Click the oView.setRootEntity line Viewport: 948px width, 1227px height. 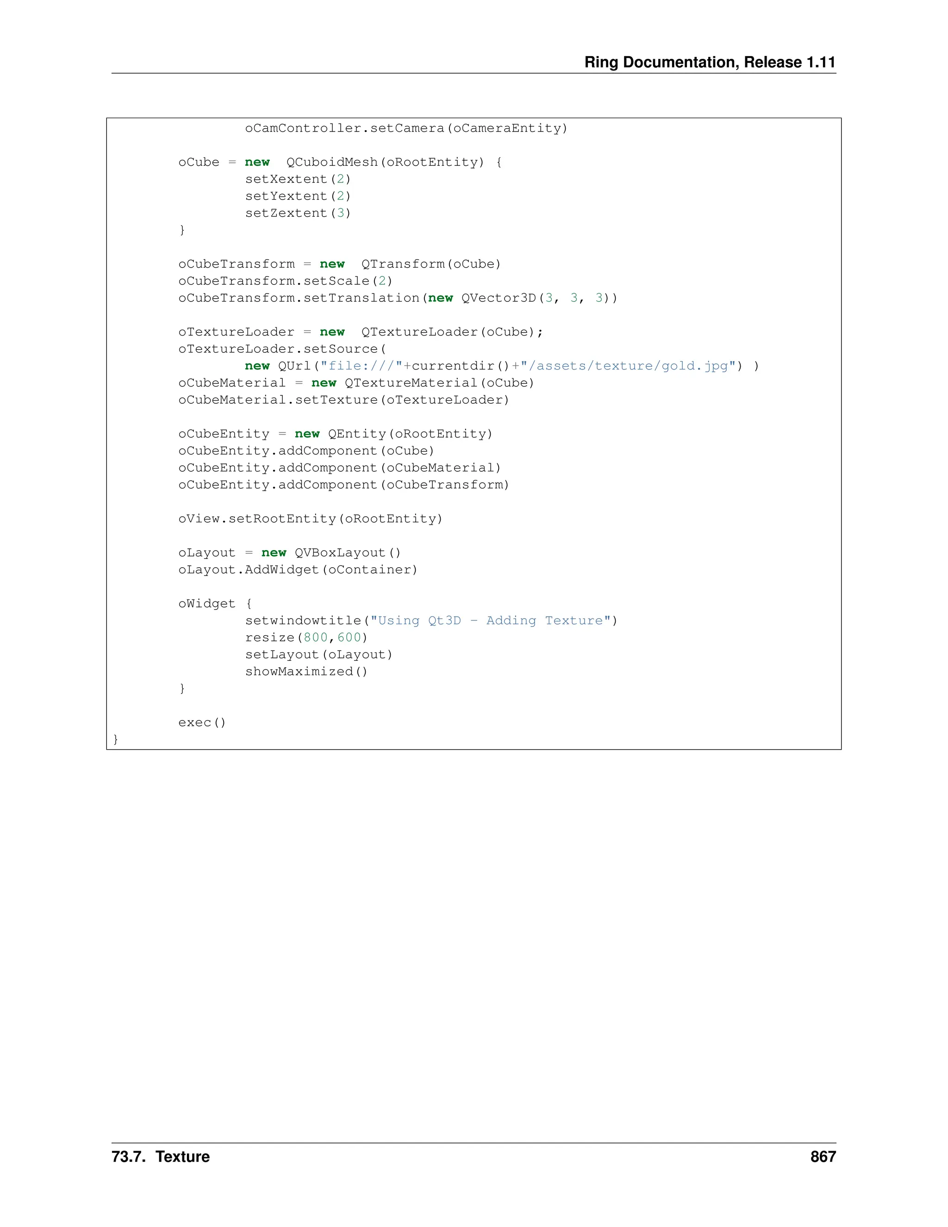coord(311,519)
